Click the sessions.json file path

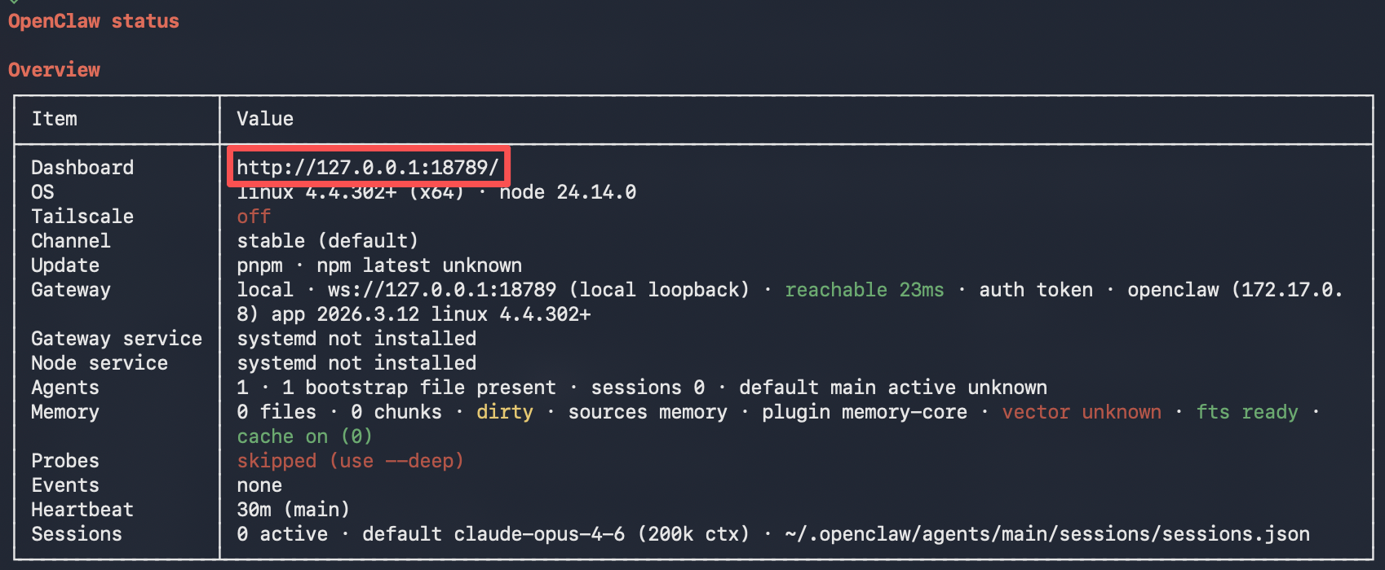coord(1046,534)
